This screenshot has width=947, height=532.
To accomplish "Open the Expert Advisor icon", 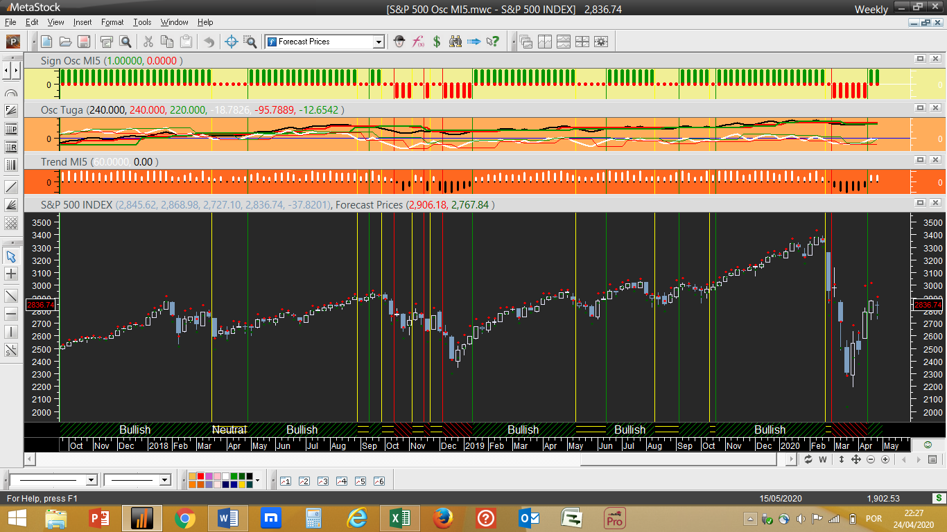I will tap(399, 42).
